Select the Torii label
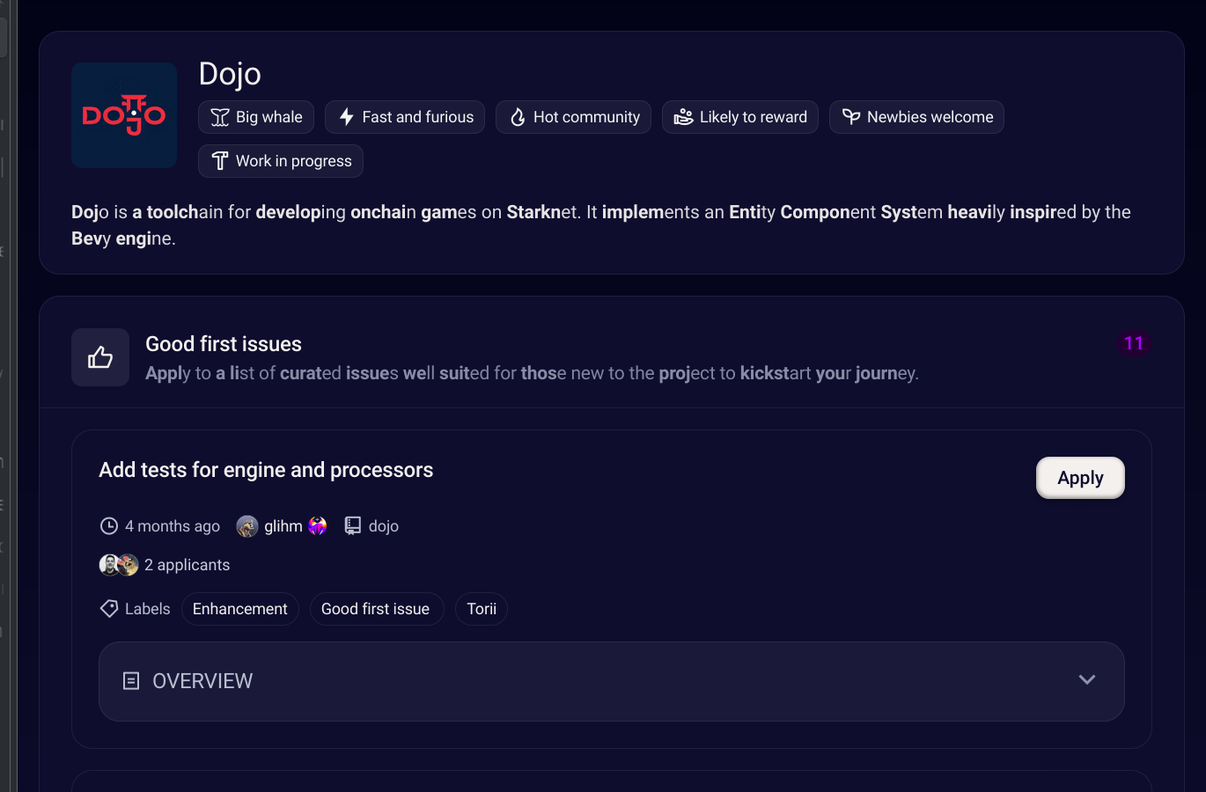The height and width of the screenshot is (792, 1206). pos(482,609)
